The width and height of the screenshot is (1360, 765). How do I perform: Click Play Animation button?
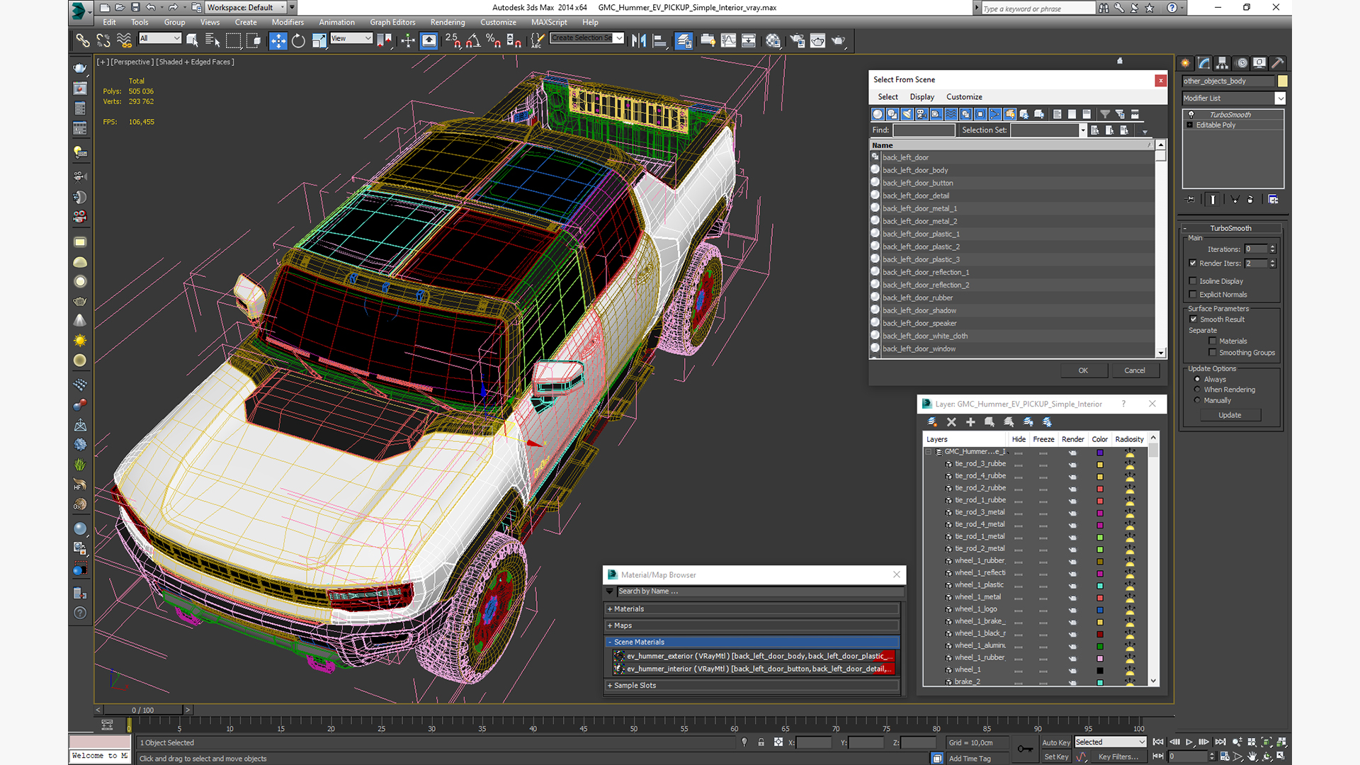(1189, 742)
